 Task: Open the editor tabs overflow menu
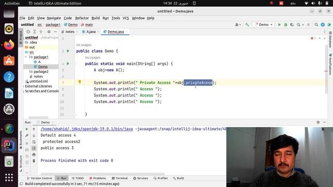click(x=325, y=32)
